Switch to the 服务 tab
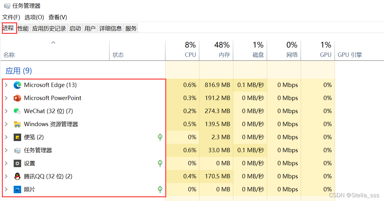384x201 pixels. tap(131, 28)
